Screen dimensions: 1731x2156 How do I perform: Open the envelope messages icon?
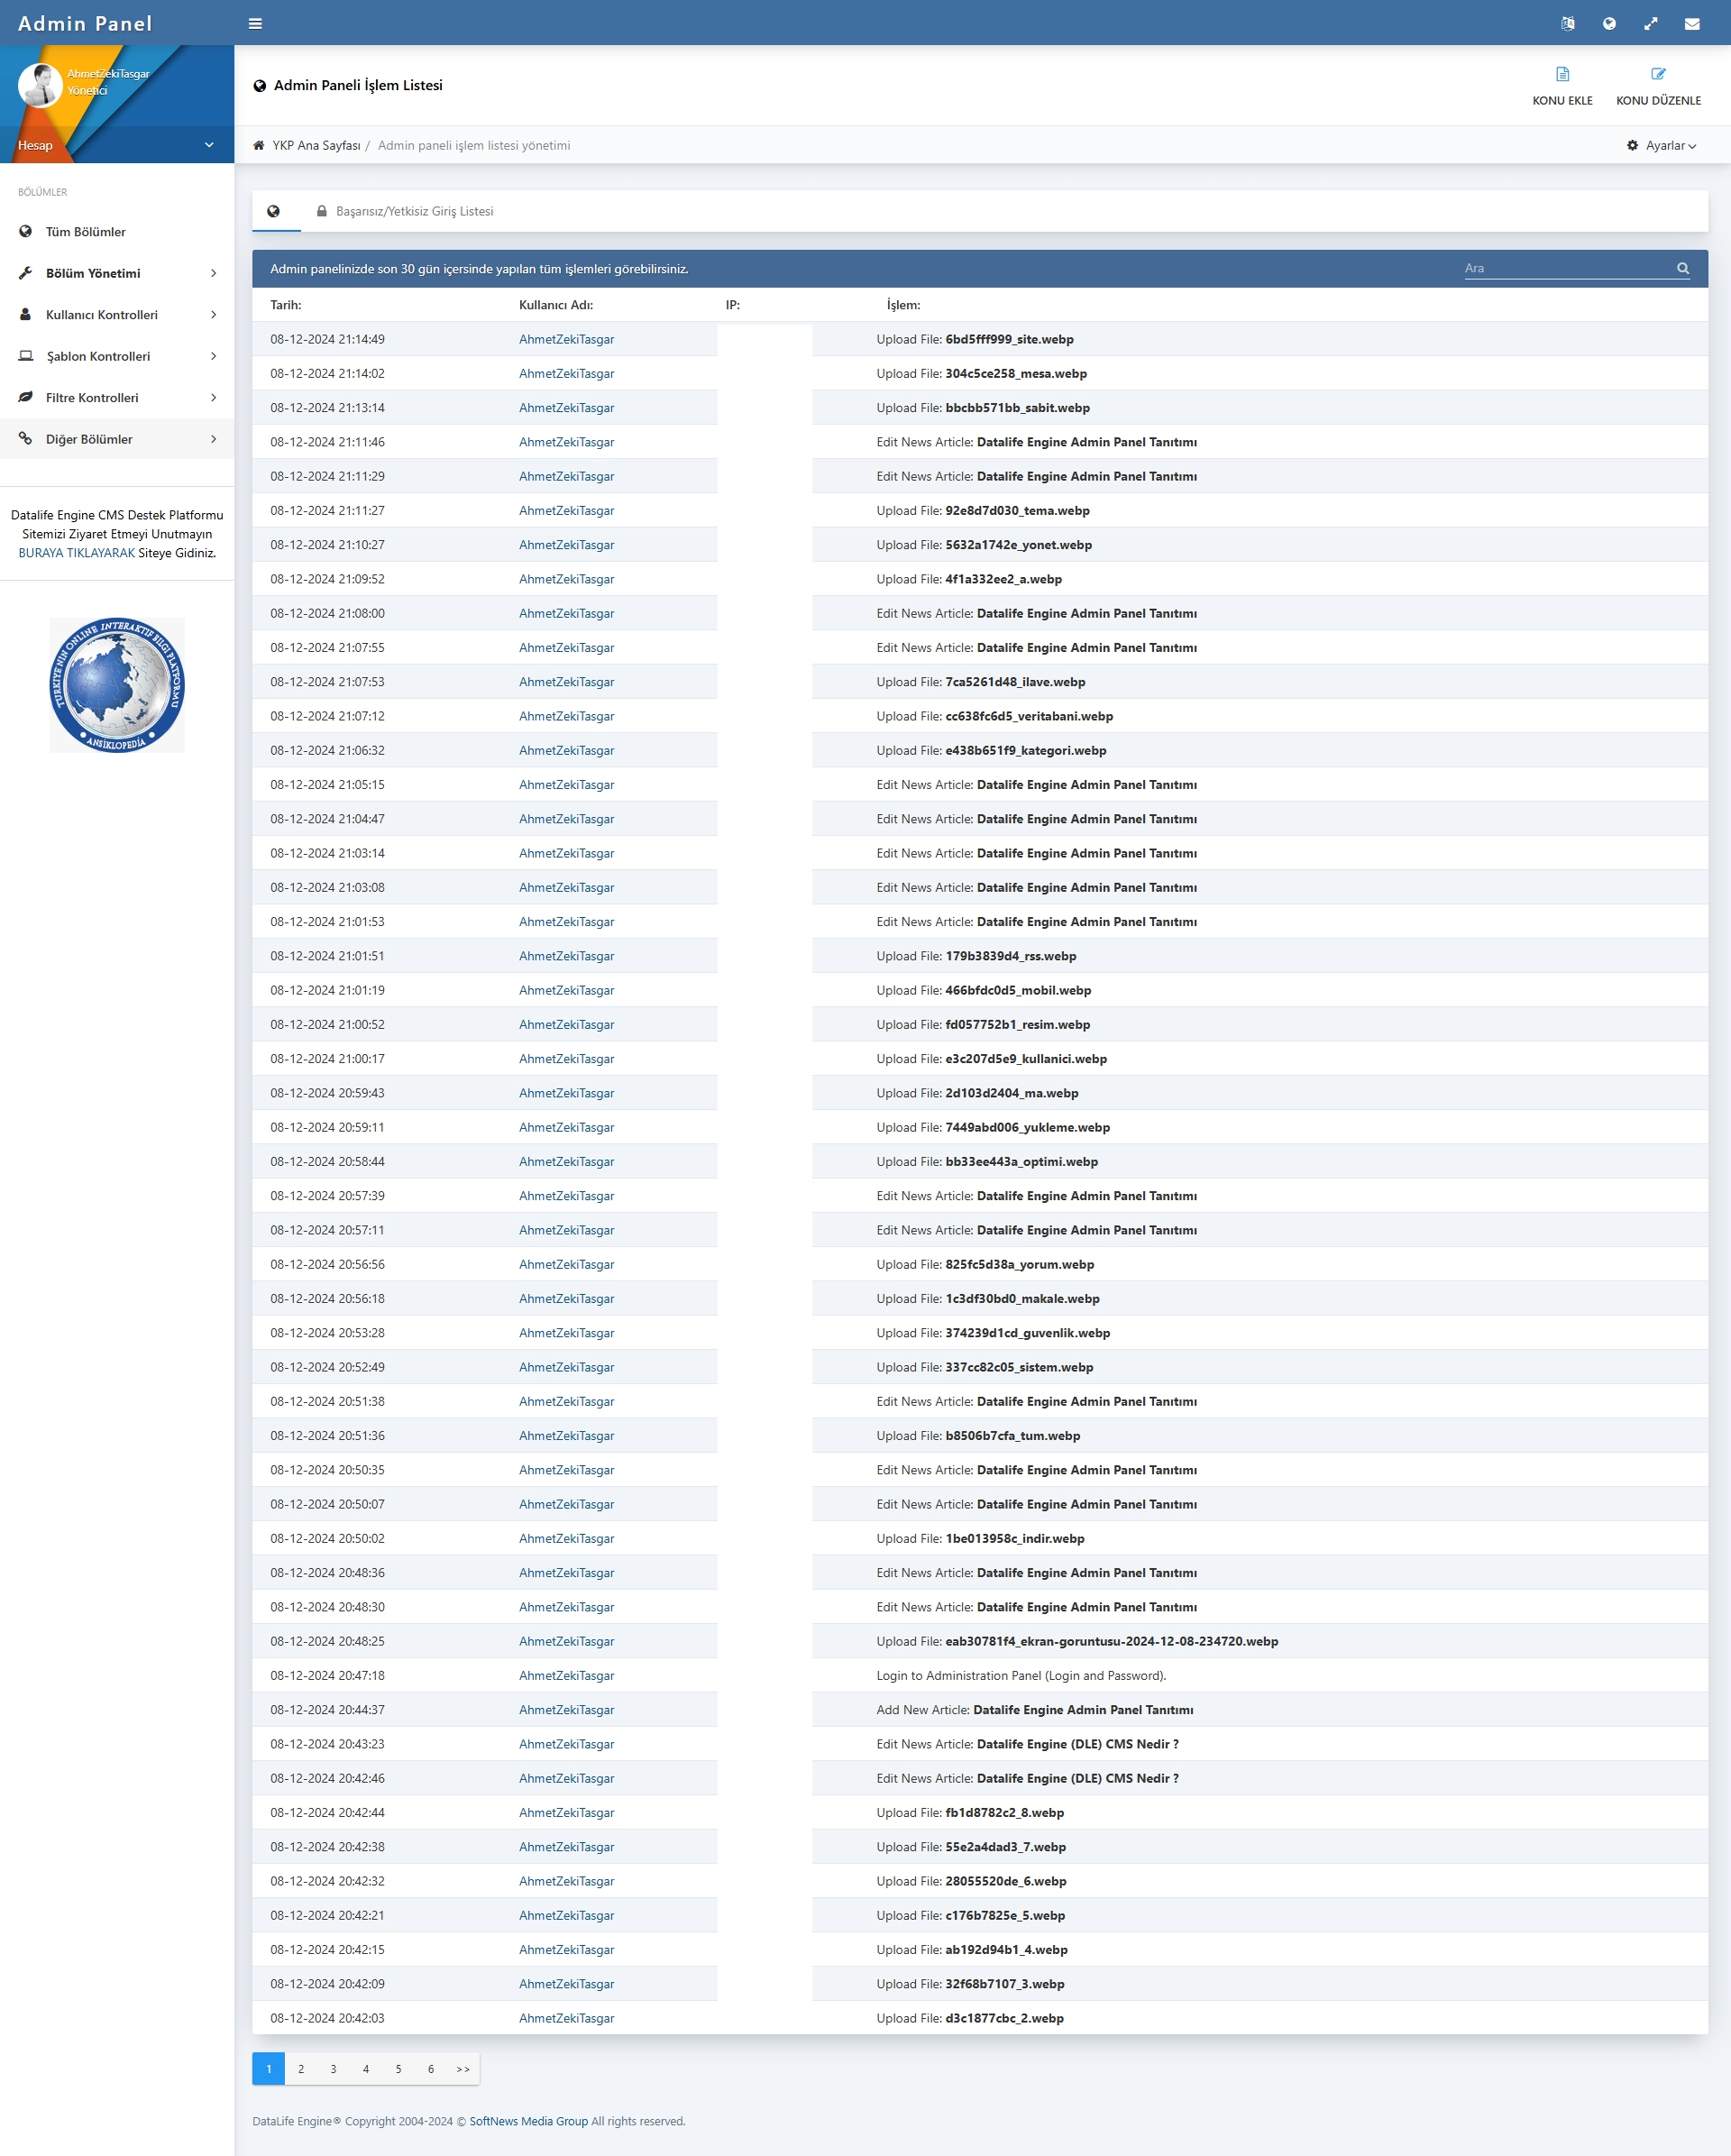tap(1691, 23)
